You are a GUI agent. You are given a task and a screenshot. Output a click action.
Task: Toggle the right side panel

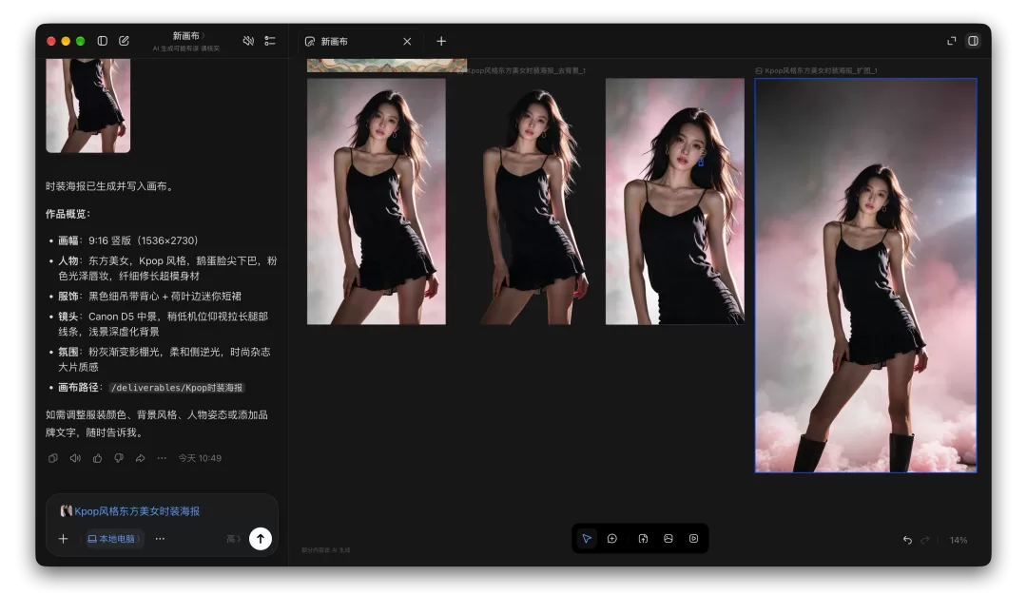(974, 41)
